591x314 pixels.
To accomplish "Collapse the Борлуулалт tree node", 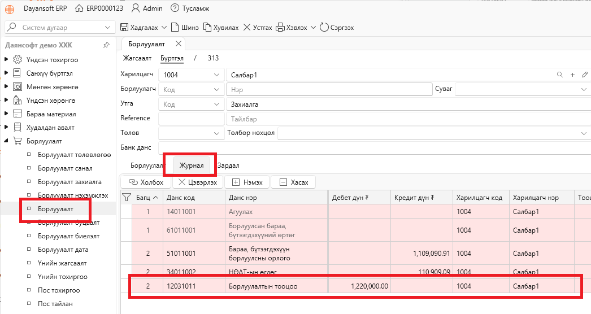I will tap(6, 141).
